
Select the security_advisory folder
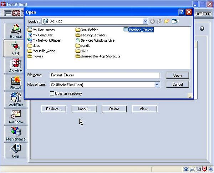[91, 35]
